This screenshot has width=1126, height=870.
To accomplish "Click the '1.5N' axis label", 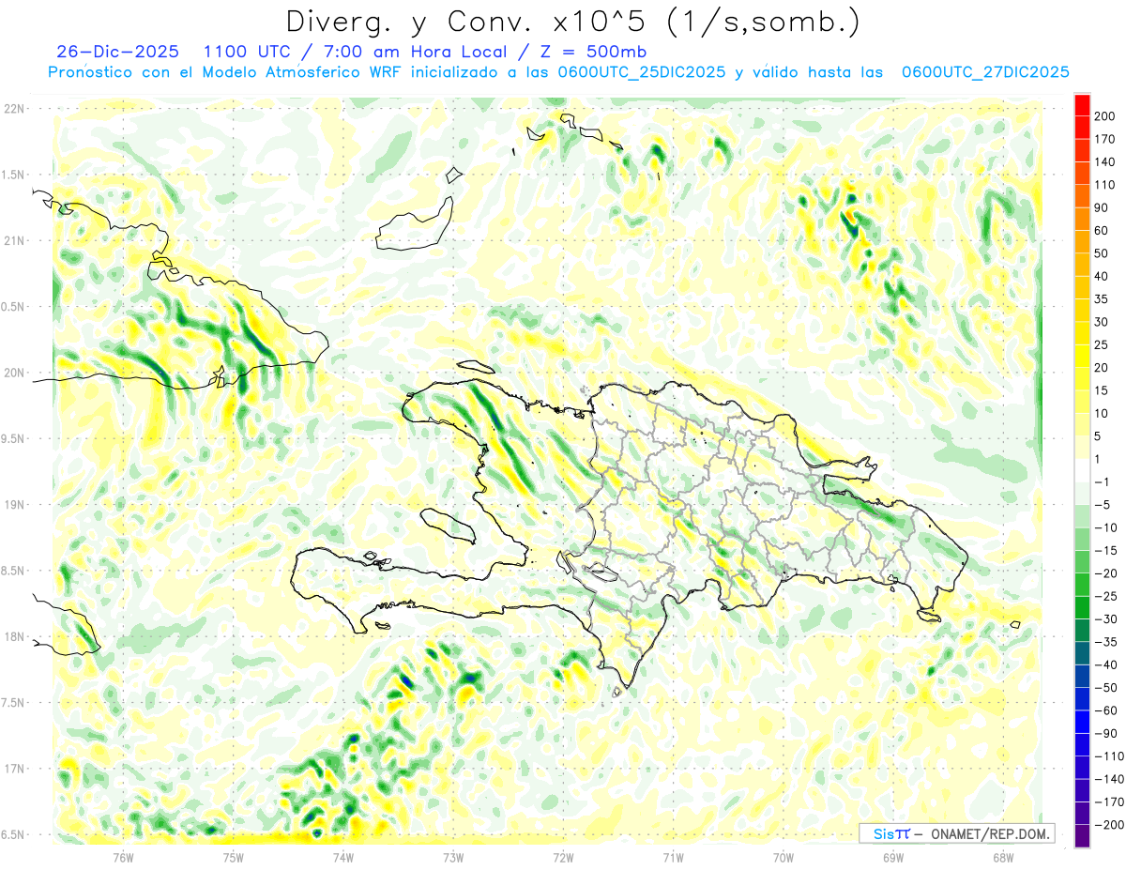I will (x=14, y=175).
